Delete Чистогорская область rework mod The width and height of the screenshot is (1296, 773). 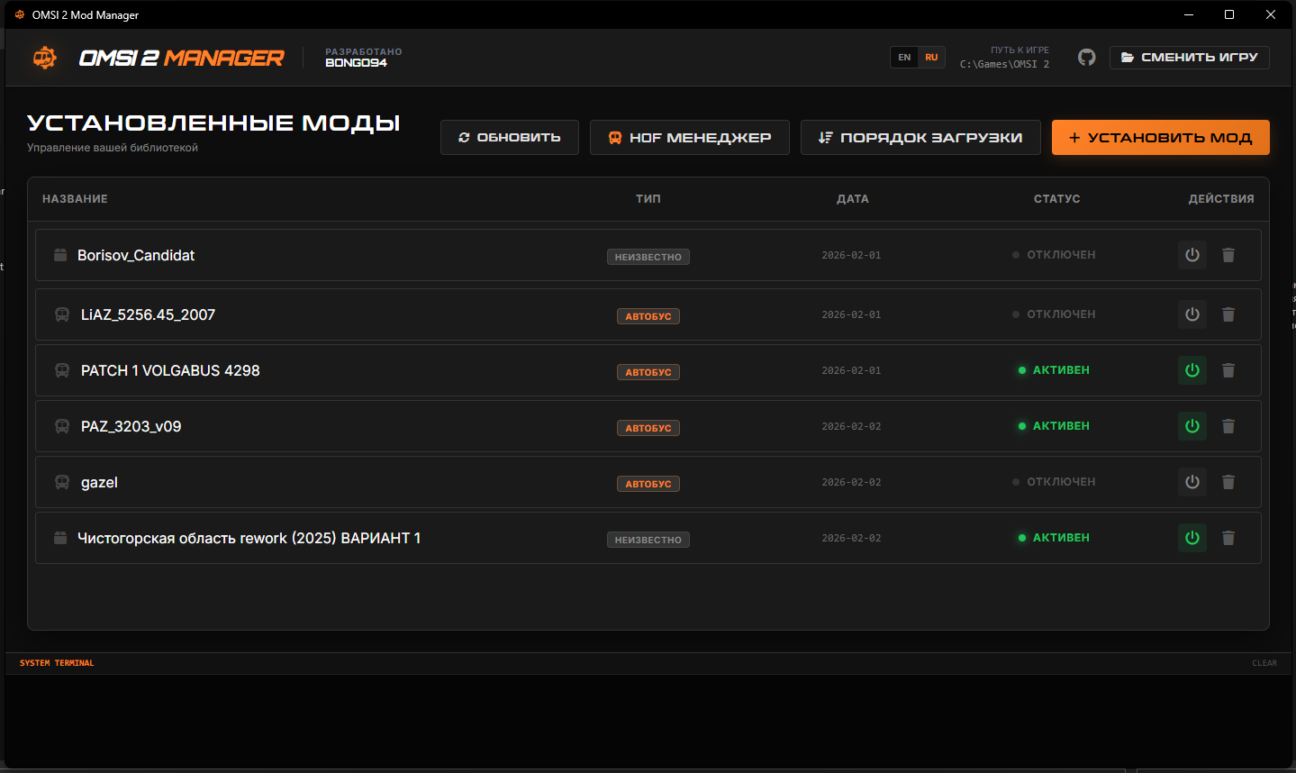[x=1228, y=538]
